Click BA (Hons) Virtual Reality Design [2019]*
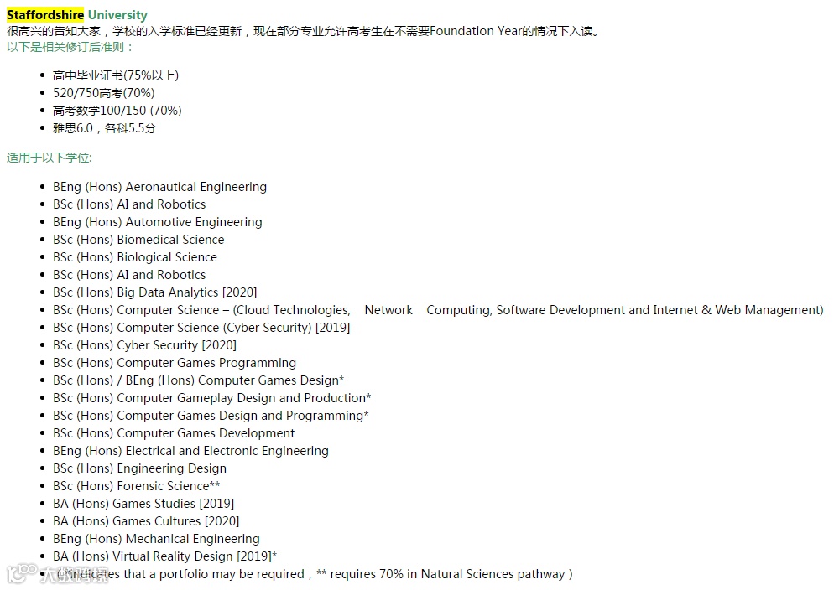The height and width of the screenshot is (590, 834). [x=165, y=555]
